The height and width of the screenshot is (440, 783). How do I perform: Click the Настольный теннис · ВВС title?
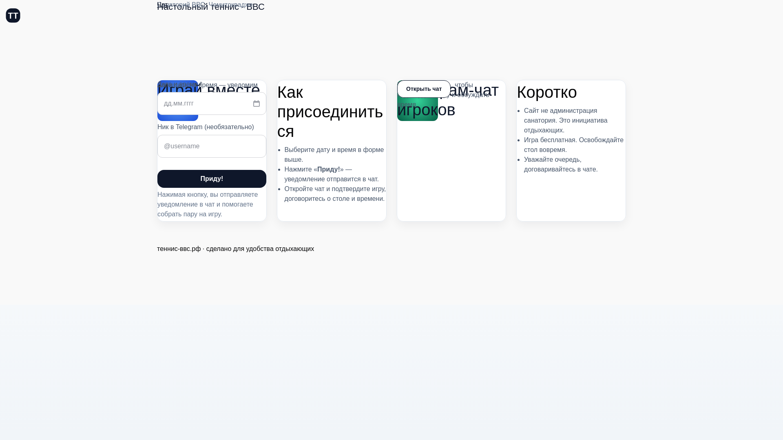coord(211,7)
